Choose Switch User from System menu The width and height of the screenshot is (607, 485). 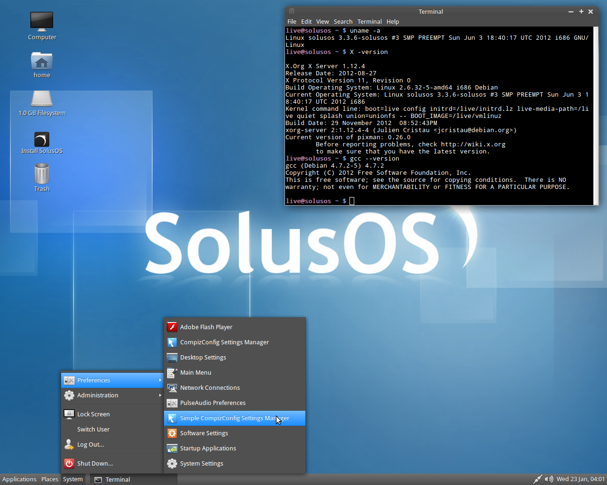(112, 429)
